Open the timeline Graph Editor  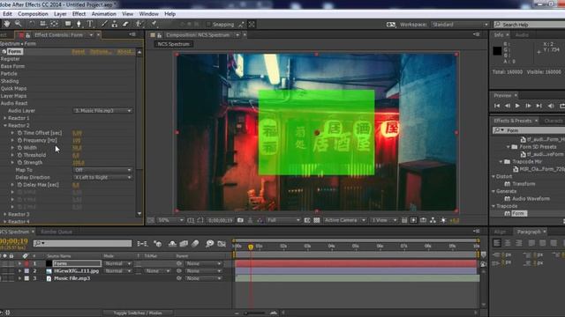click(x=222, y=244)
